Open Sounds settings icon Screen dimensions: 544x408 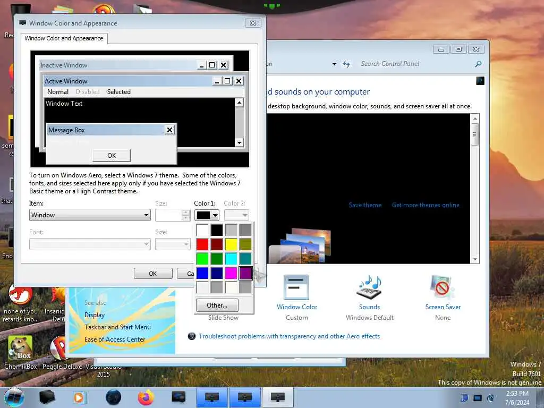point(369,287)
